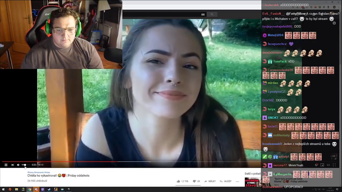342x192 pixels.
Task: Click the video info 'i' card icon
Action: click(x=334, y=23)
